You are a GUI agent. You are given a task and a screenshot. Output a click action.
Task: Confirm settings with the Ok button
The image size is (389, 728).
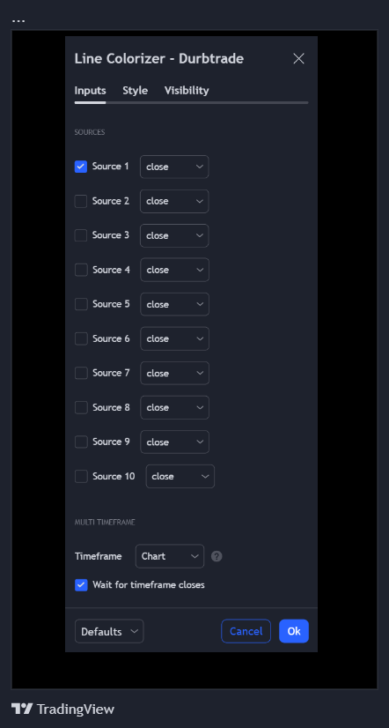tap(294, 631)
